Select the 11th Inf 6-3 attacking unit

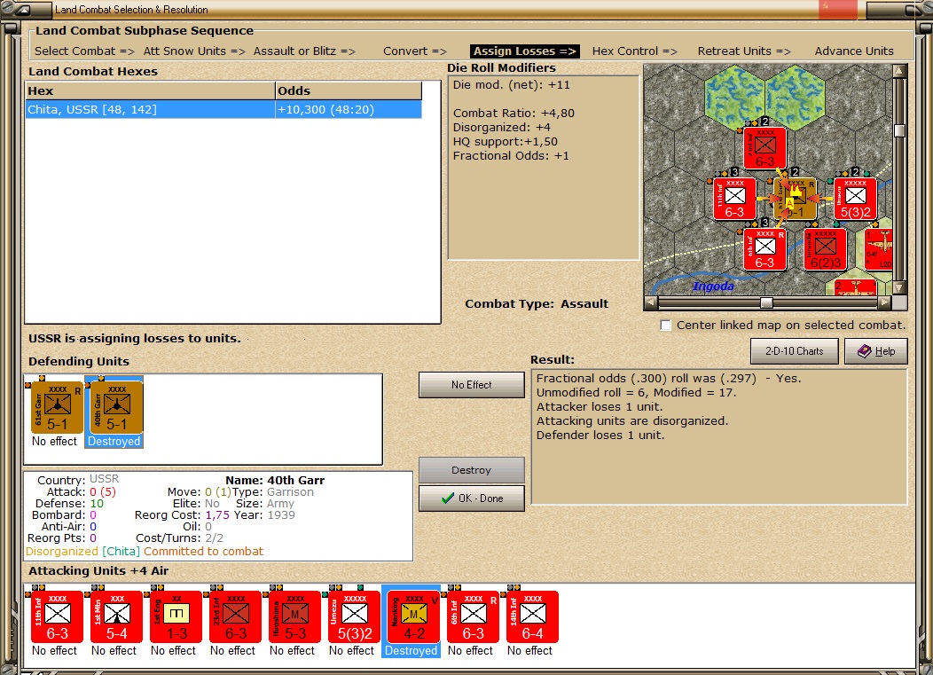tap(57, 616)
